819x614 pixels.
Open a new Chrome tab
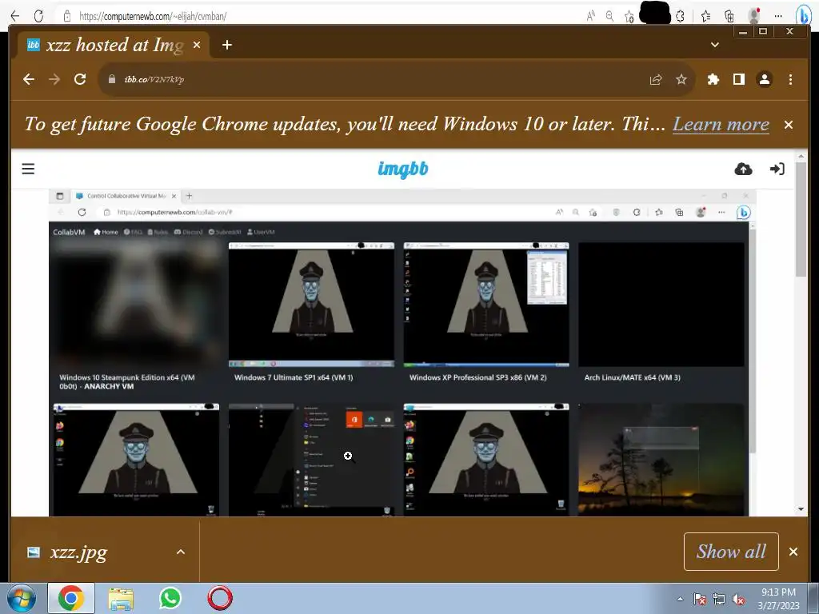click(226, 45)
